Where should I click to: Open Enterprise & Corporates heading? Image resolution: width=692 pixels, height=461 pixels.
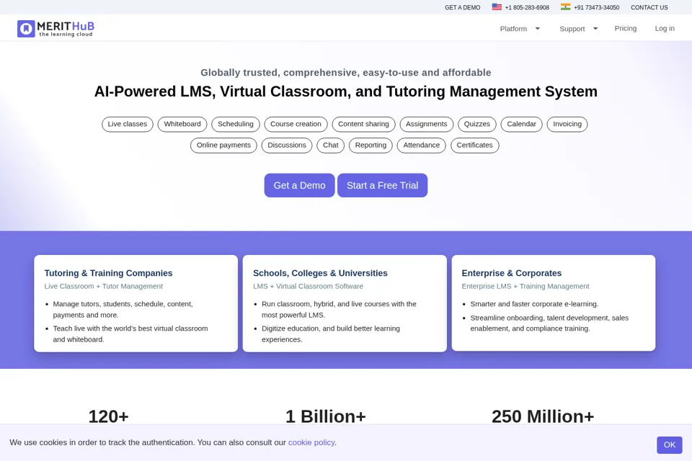coord(512,273)
